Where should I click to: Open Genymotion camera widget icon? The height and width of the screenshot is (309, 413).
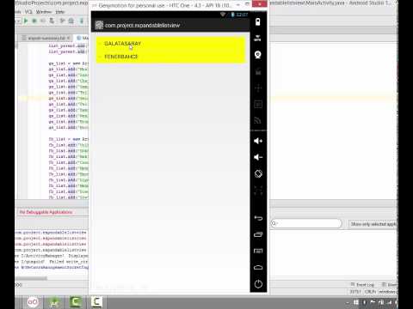click(x=258, y=54)
